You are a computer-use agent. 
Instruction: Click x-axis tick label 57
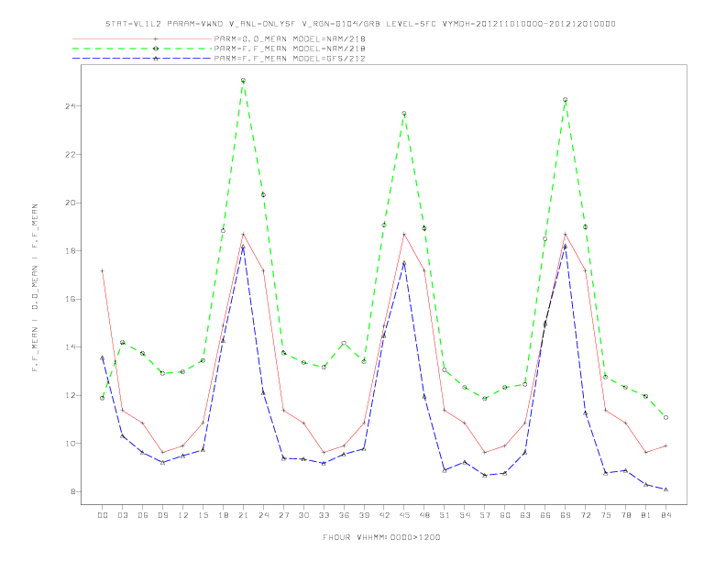485,515
